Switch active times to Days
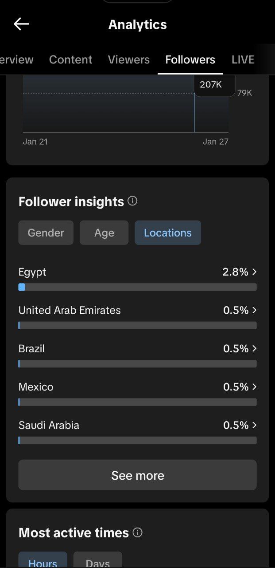Screen dimensions: 275x568 pos(97,561)
